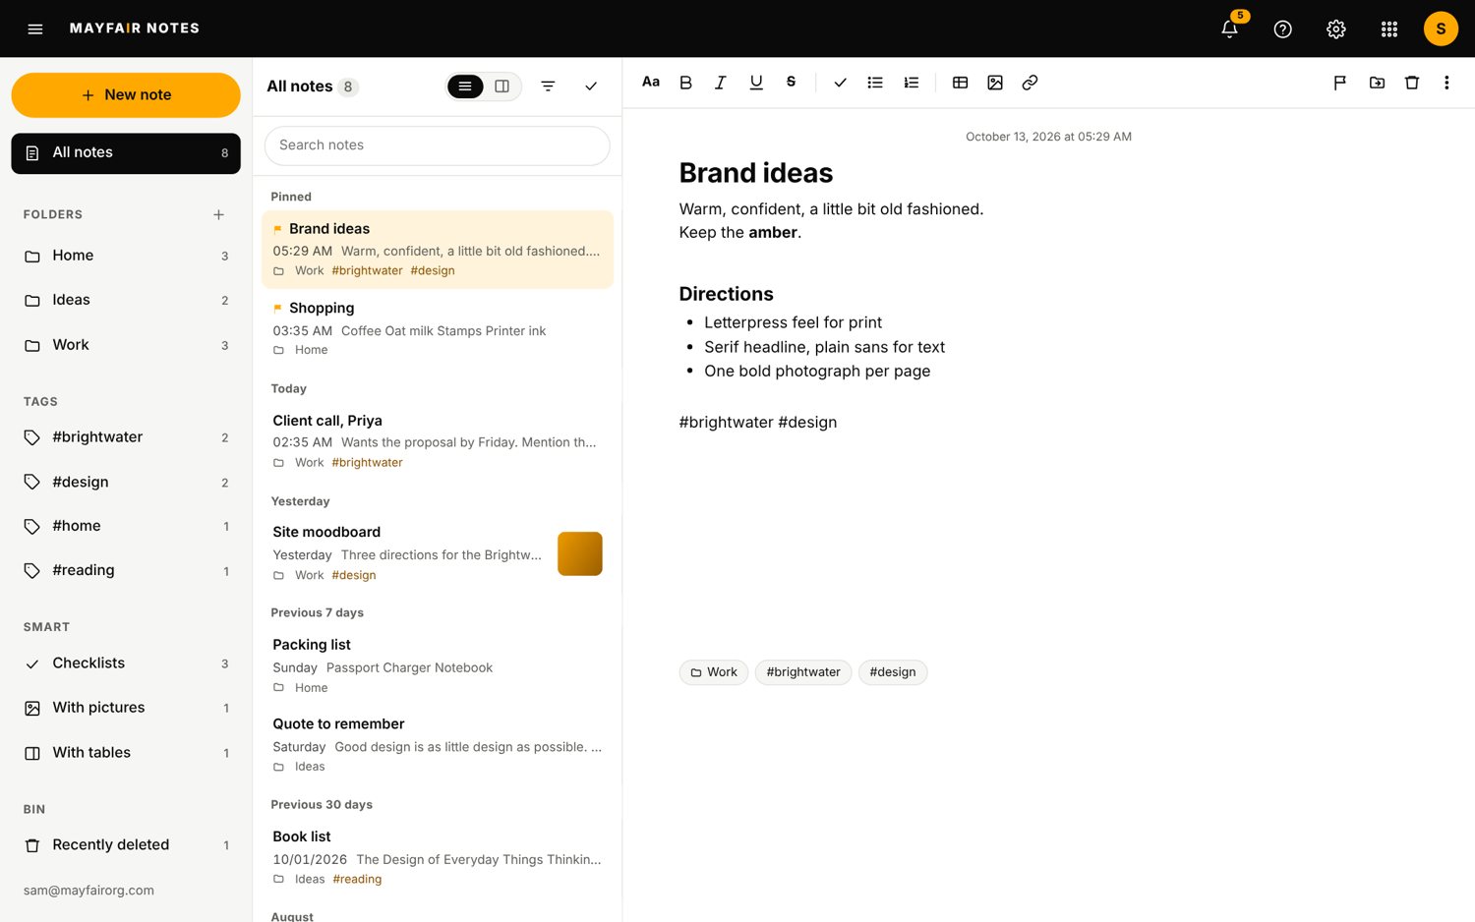Viewport: 1475px width, 922px height.
Task: Open text style Aa options
Action: click(x=651, y=83)
